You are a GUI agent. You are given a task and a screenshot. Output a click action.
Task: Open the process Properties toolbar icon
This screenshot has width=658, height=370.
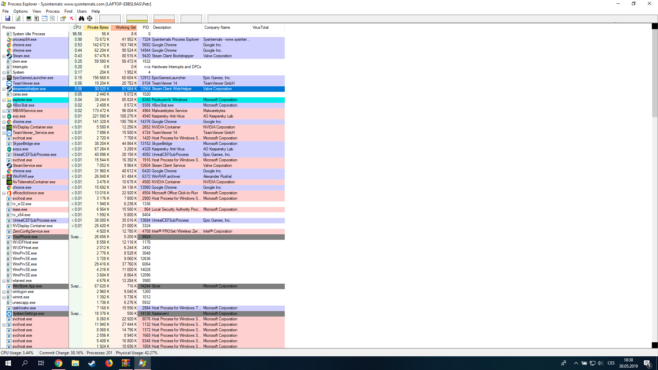point(63,18)
